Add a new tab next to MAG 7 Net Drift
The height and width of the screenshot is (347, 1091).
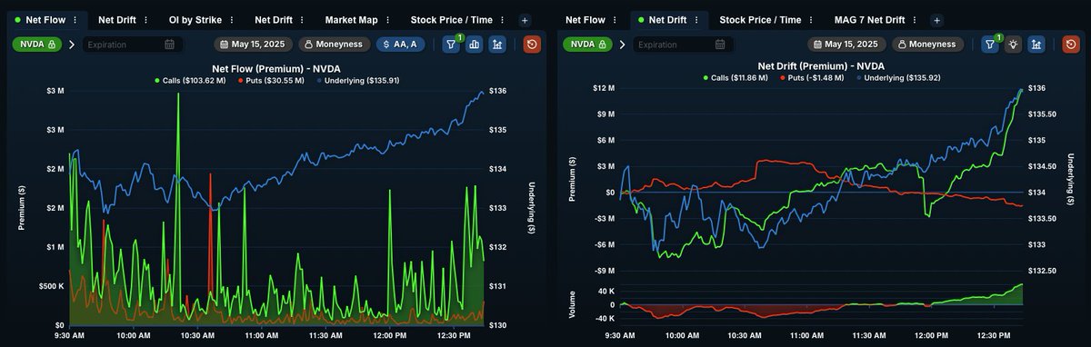click(937, 20)
